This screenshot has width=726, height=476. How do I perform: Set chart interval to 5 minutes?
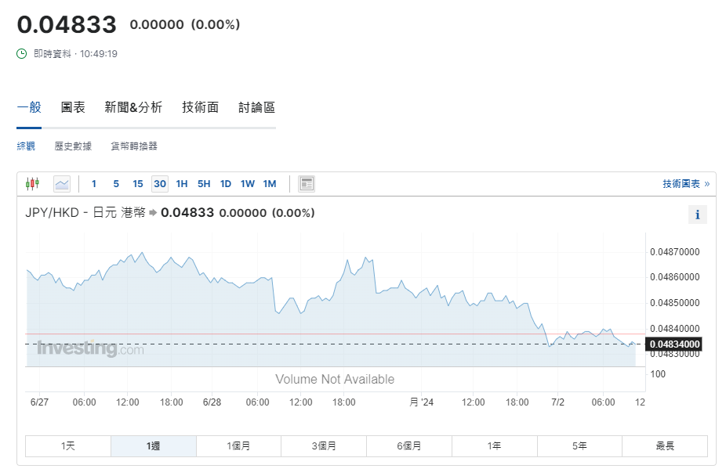(x=116, y=184)
